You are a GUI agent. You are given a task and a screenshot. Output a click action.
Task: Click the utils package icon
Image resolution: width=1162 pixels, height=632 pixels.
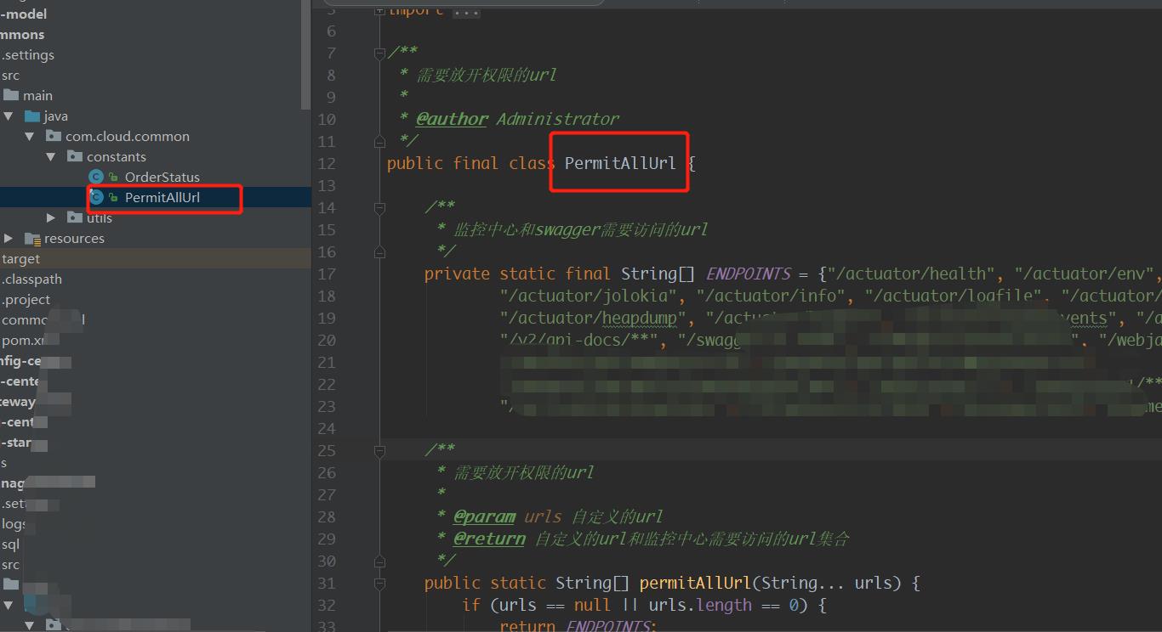point(75,217)
